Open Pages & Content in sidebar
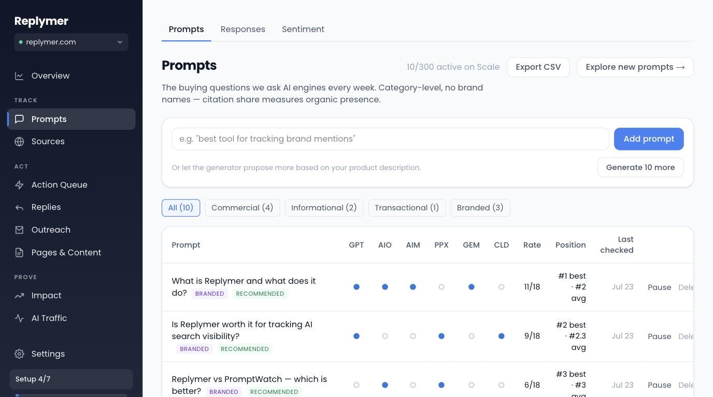Image resolution: width=713 pixels, height=397 pixels. point(71,253)
